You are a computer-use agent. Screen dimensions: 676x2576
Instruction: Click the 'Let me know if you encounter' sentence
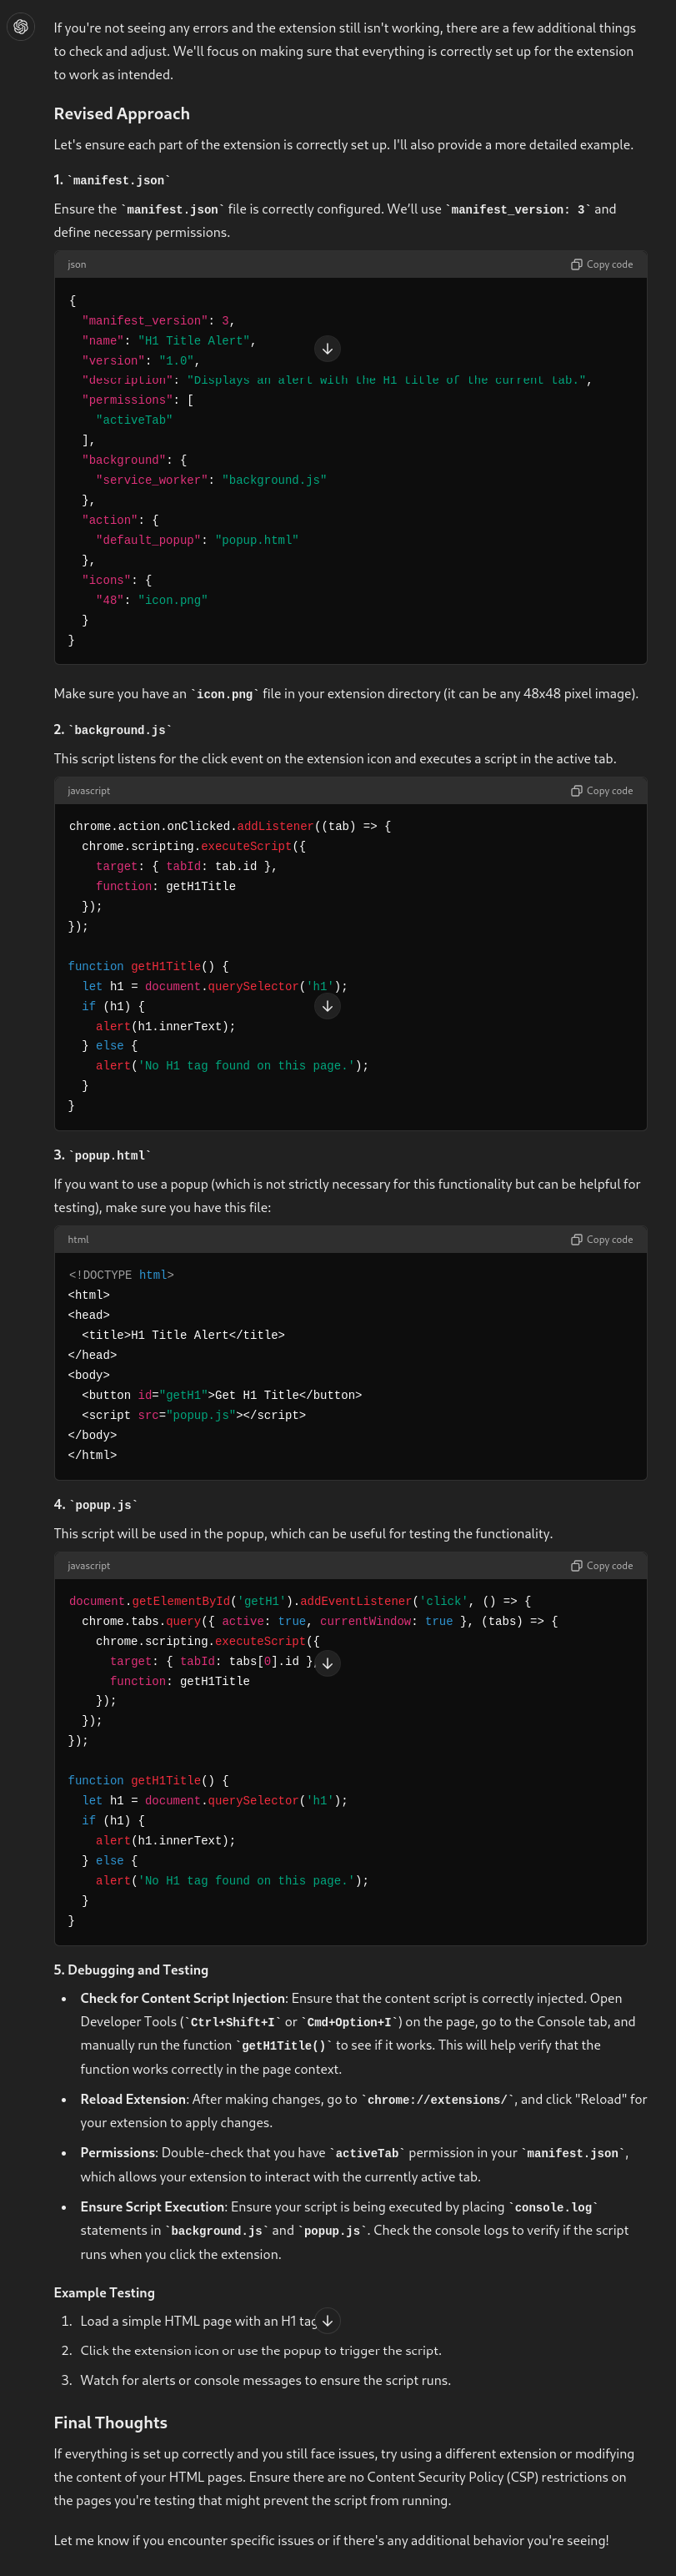(331, 2540)
